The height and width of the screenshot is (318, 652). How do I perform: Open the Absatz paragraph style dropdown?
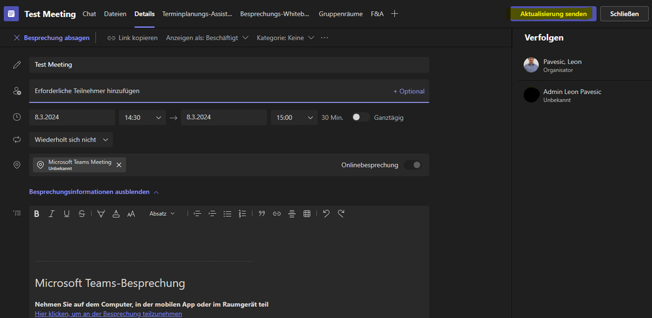coord(162,213)
